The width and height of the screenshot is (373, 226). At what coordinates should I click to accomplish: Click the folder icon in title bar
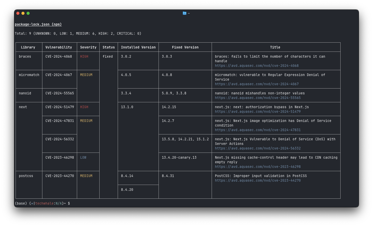tap(185, 13)
